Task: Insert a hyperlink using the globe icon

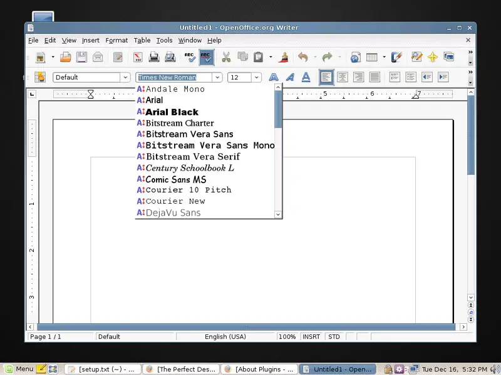Action: coord(355,57)
